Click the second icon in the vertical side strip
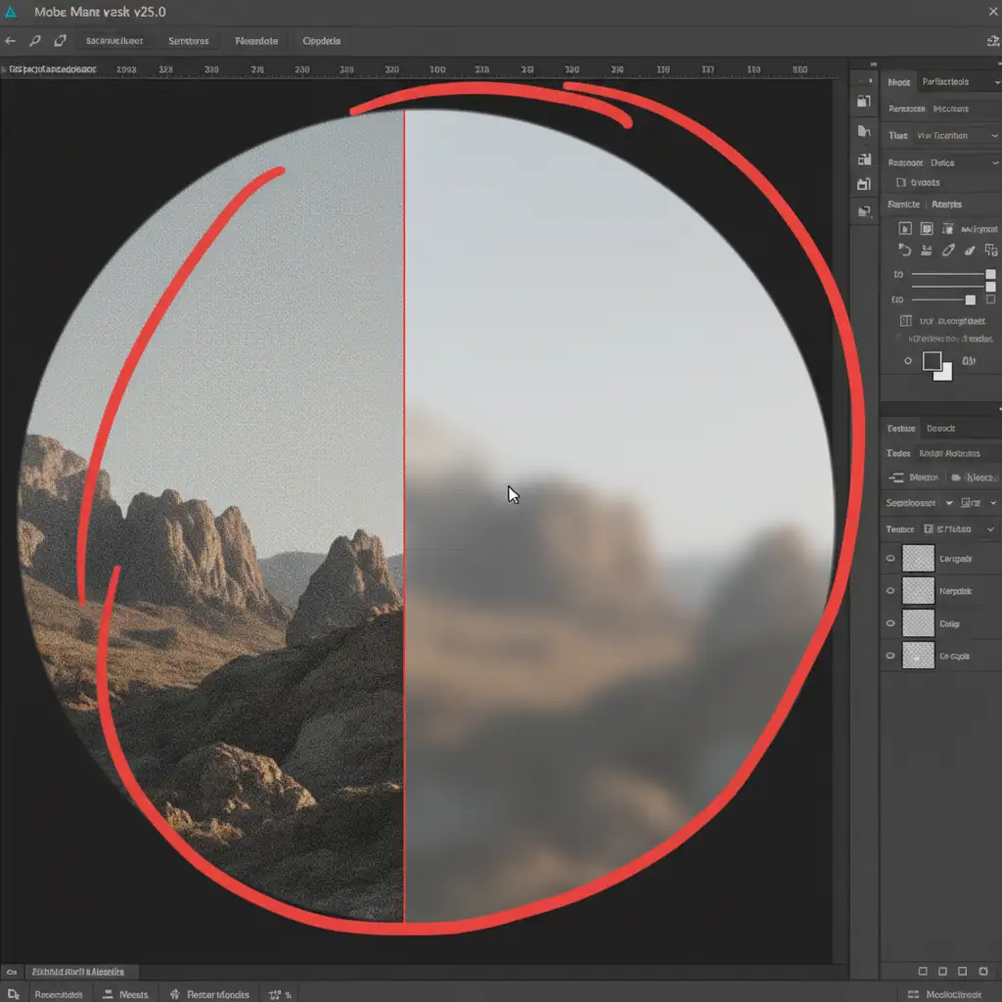The image size is (1002, 1002). (863, 131)
